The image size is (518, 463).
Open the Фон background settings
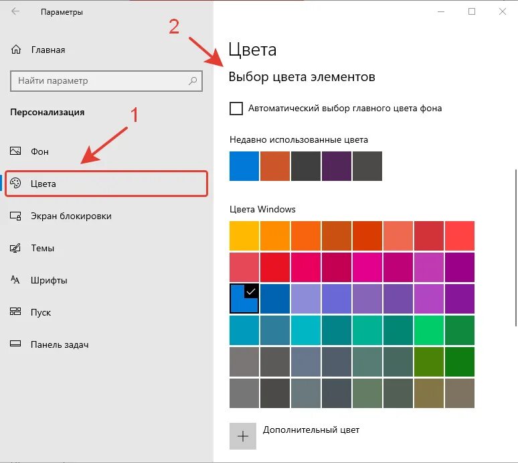coord(39,151)
